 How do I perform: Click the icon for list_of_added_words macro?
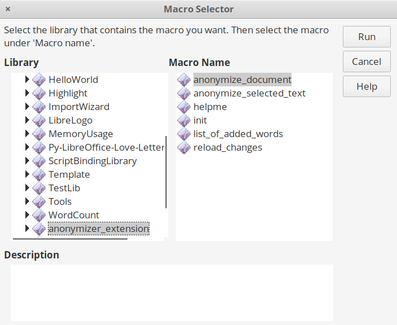click(184, 134)
